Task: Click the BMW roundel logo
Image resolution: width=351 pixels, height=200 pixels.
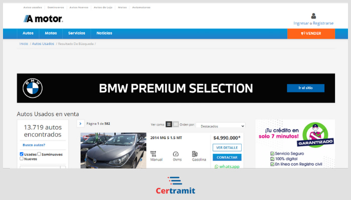Action: pyautogui.click(x=33, y=88)
